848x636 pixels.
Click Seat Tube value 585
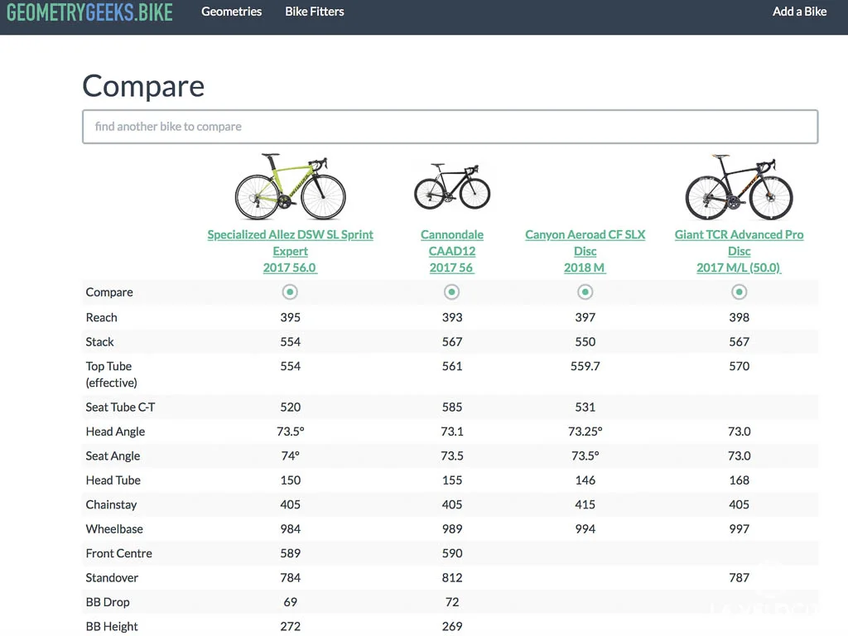tap(452, 407)
